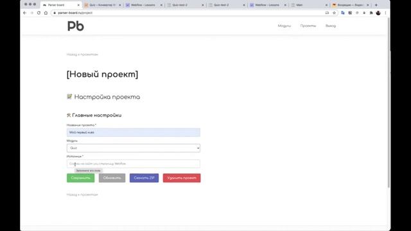The width and height of the screenshot is (411, 231).
Task: Close the Parser board tab
Action: [x=78, y=5]
